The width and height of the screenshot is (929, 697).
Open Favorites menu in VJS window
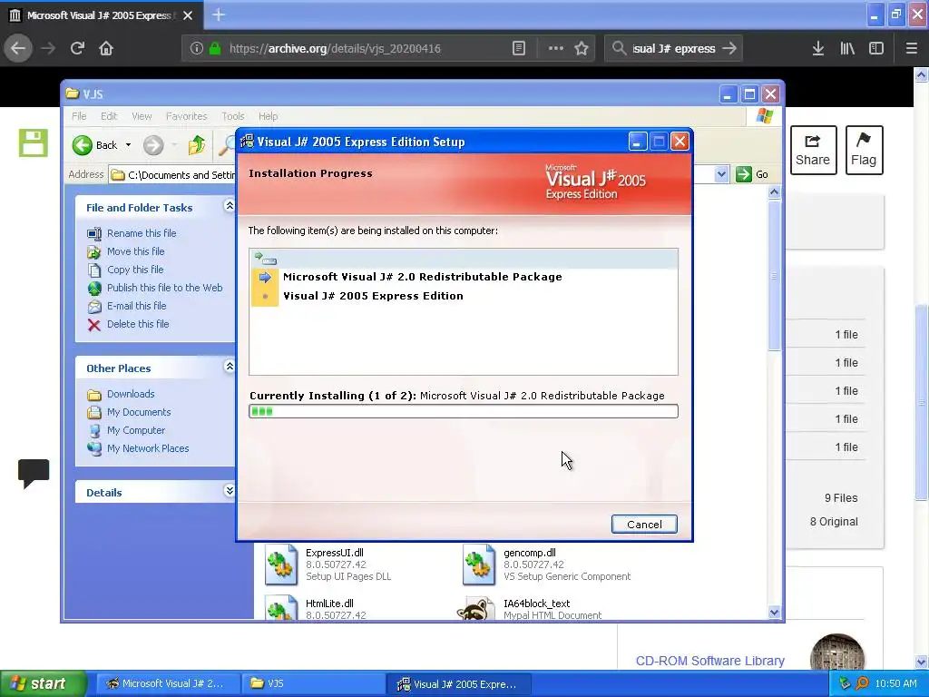[x=187, y=116]
